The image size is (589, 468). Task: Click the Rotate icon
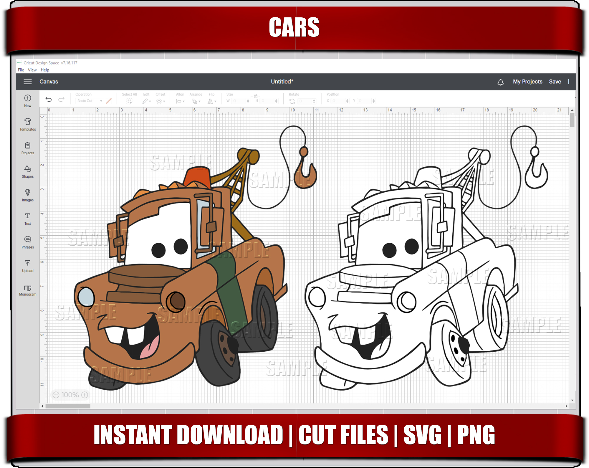coord(292,101)
